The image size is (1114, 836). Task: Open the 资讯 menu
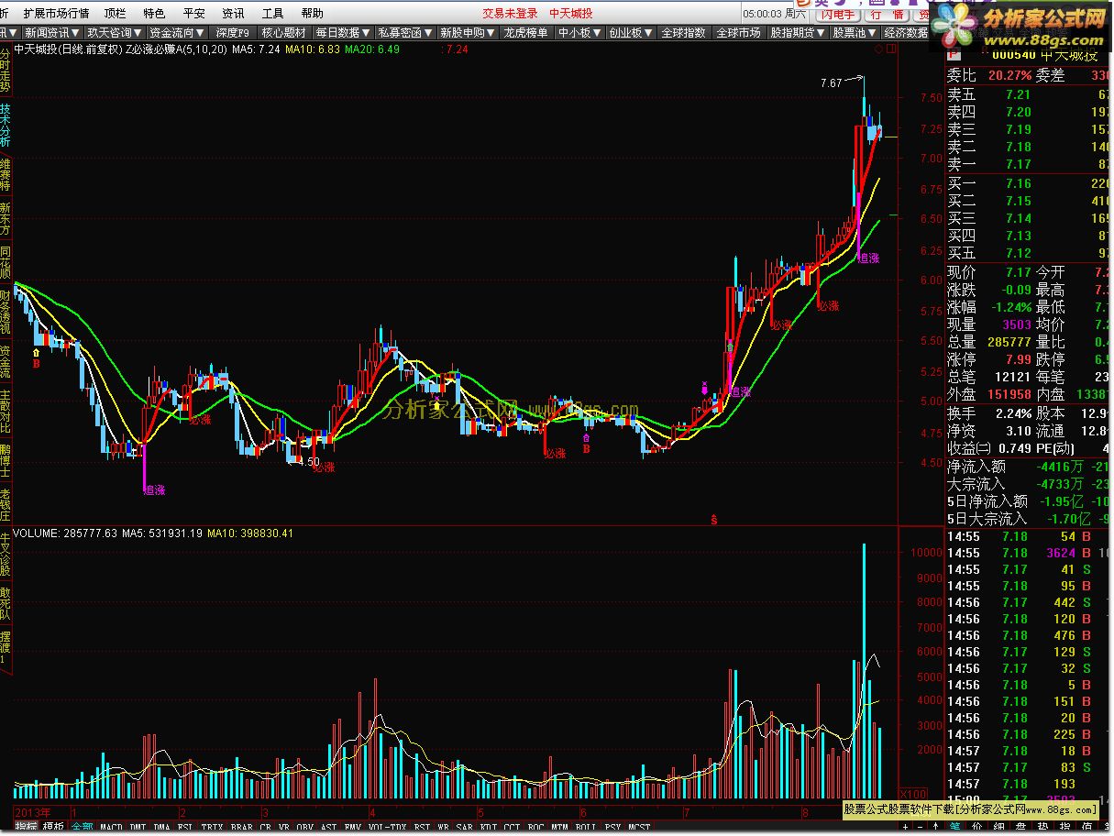tap(233, 14)
